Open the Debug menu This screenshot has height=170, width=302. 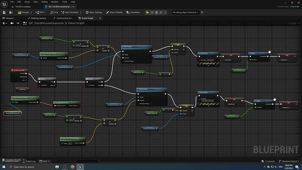45,2
